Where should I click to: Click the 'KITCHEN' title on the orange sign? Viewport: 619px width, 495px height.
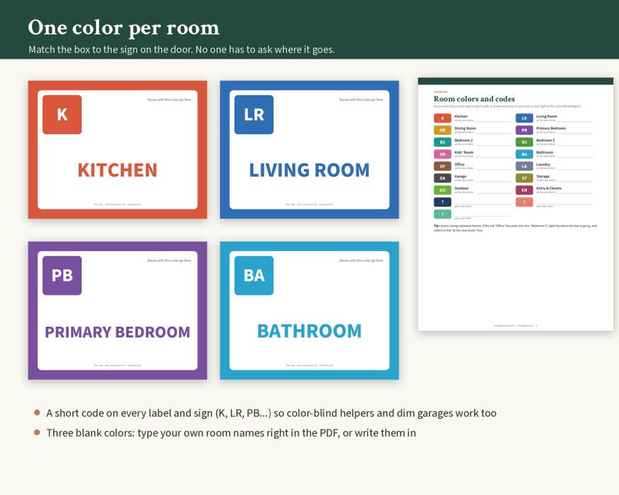click(118, 170)
